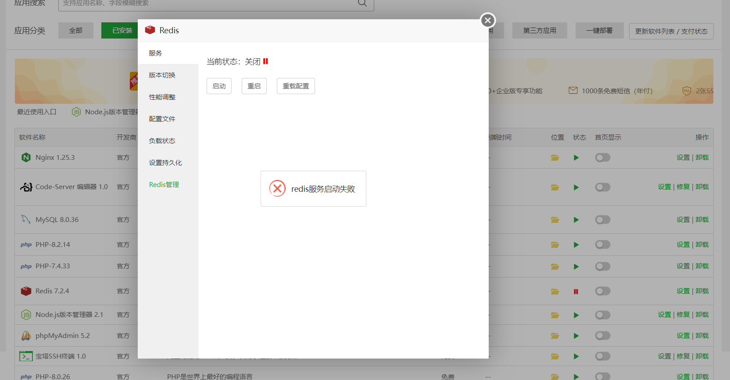This screenshot has width=730, height=380.
Task: Click 更新软件列表 / 支付状态 button
Action: click(x=671, y=31)
